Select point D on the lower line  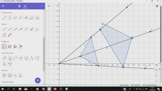pos(145,68)
